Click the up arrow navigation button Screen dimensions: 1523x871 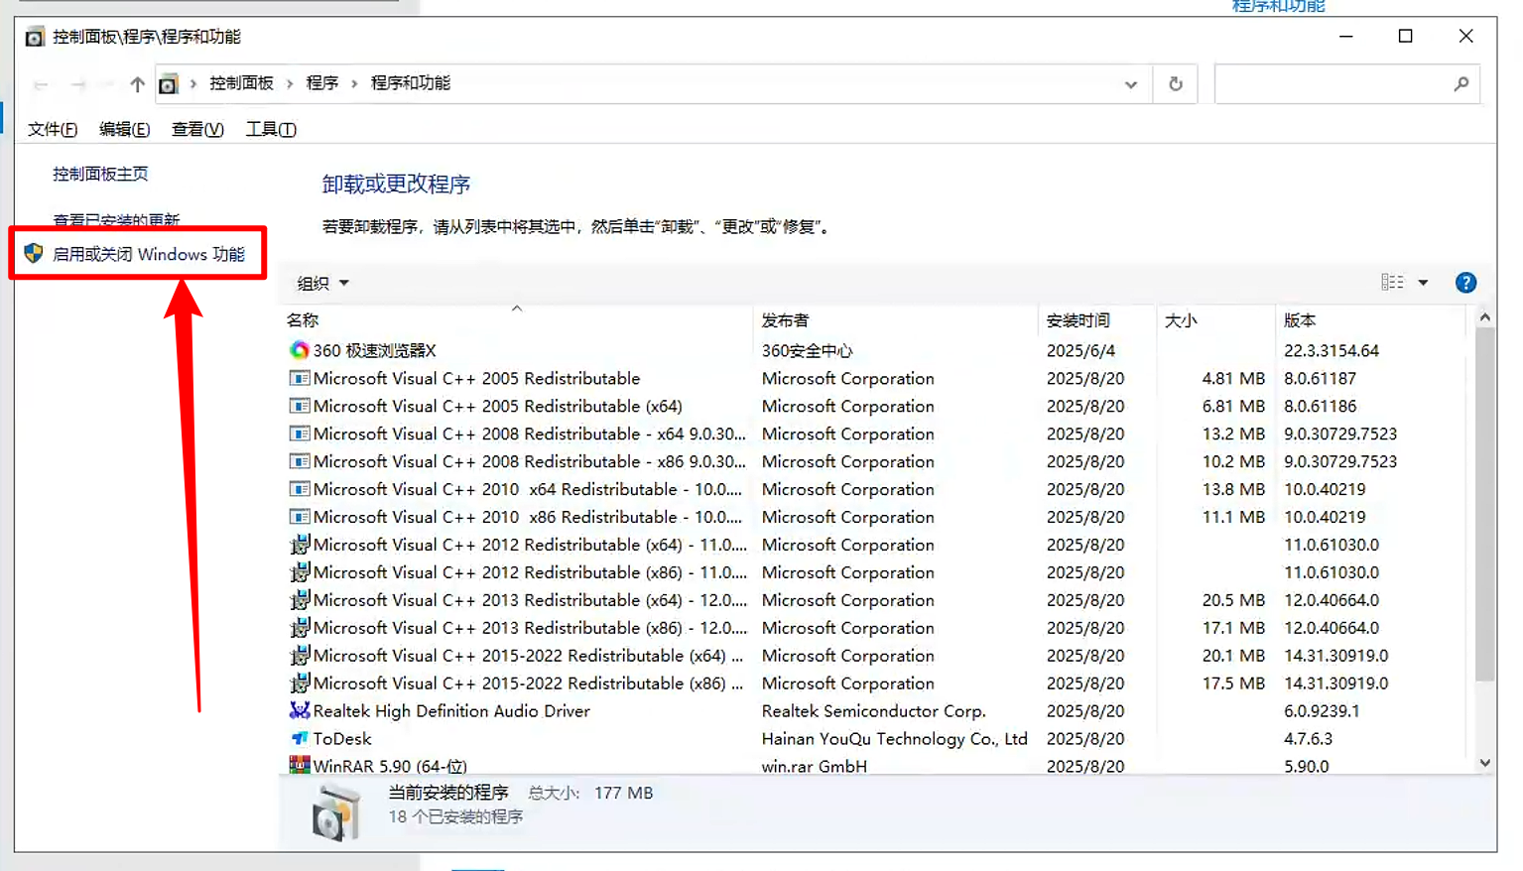click(x=137, y=84)
